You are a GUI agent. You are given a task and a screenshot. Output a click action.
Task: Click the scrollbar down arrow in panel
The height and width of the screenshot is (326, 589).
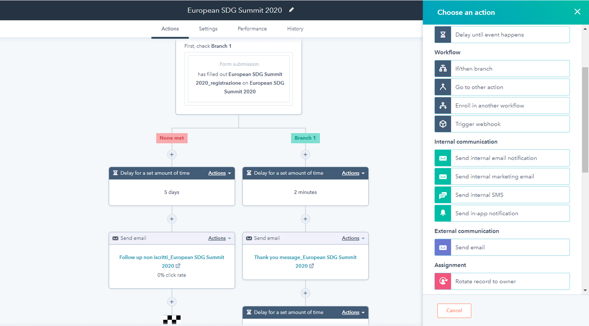click(x=585, y=290)
